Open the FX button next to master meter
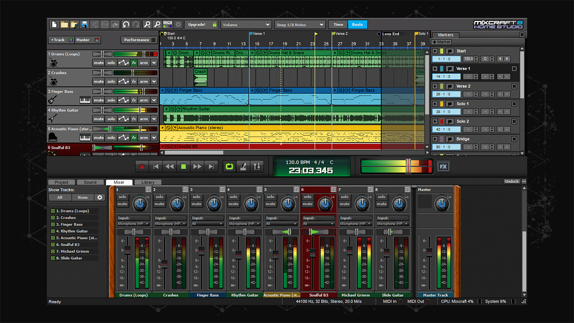The image size is (574, 323). [x=443, y=166]
